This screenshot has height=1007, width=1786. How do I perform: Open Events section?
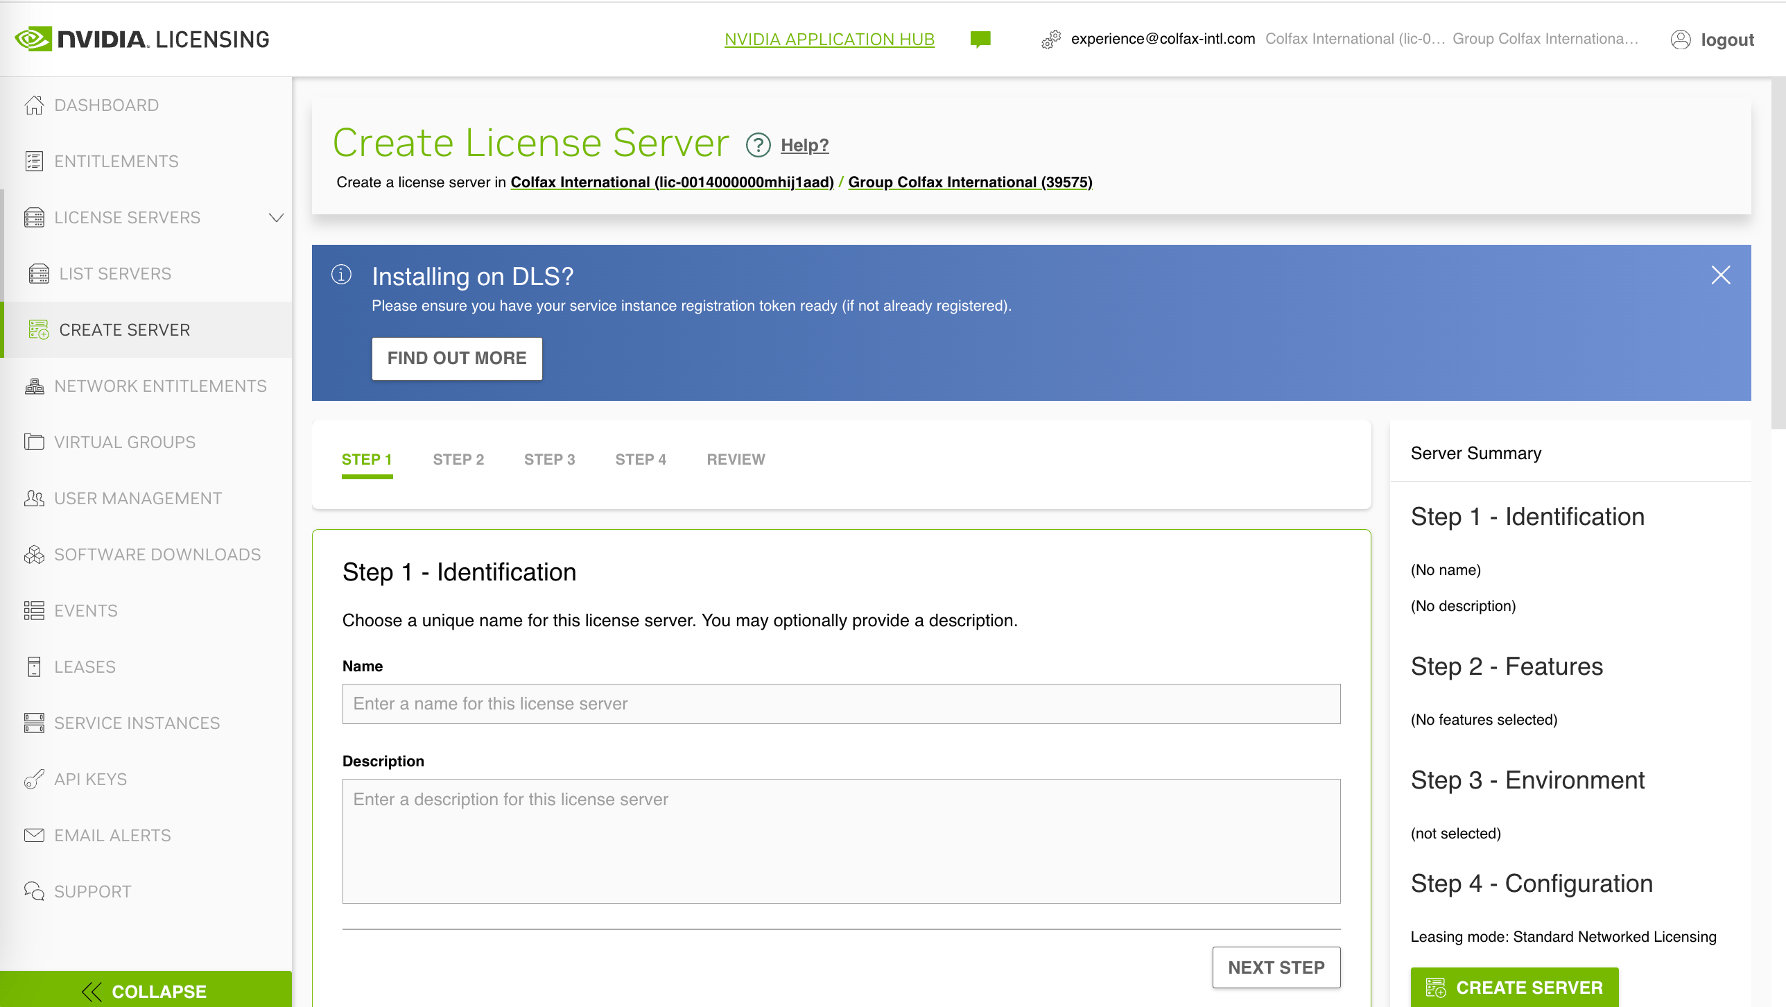click(86, 610)
